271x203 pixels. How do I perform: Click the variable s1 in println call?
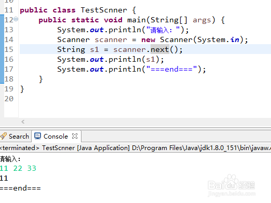(x=150, y=59)
